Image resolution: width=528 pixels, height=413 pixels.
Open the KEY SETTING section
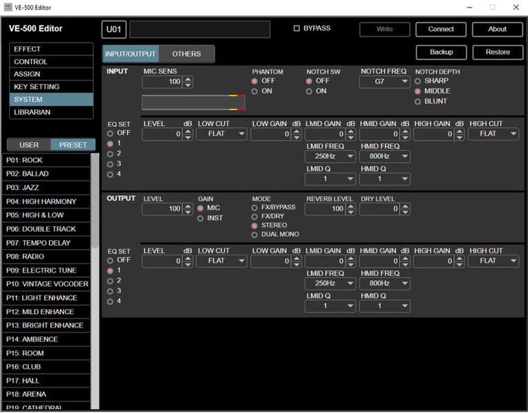click(x=51, y=87)
